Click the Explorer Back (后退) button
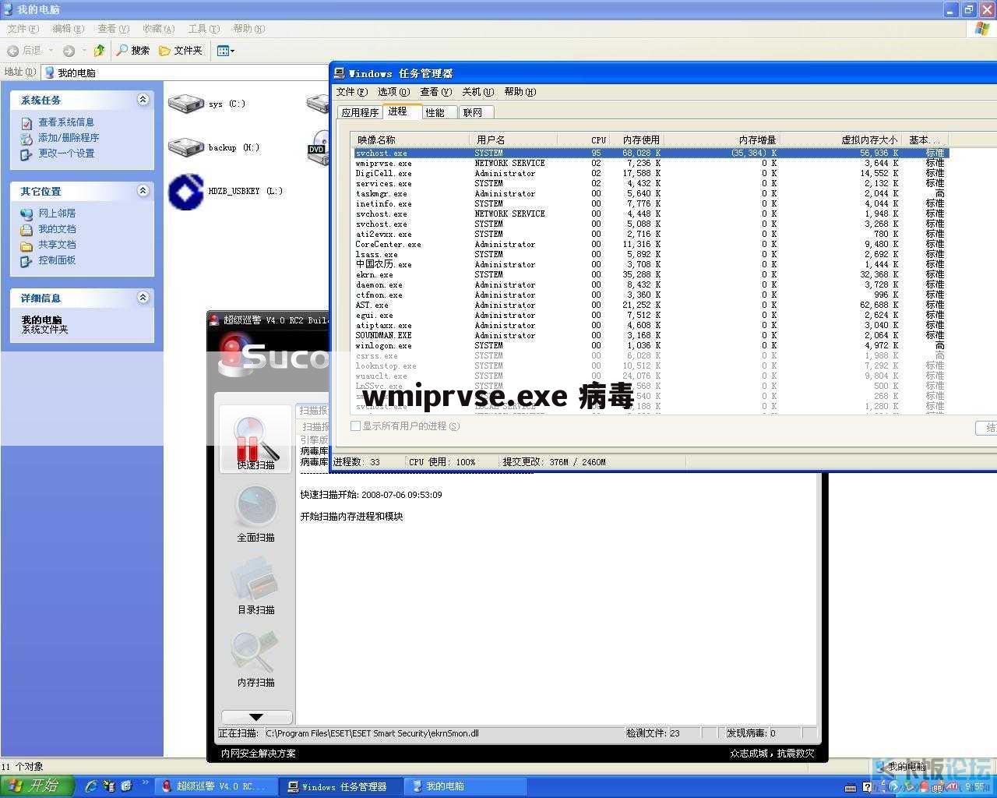This screenshot has width=997, height=798. click(x=24, y=51)
